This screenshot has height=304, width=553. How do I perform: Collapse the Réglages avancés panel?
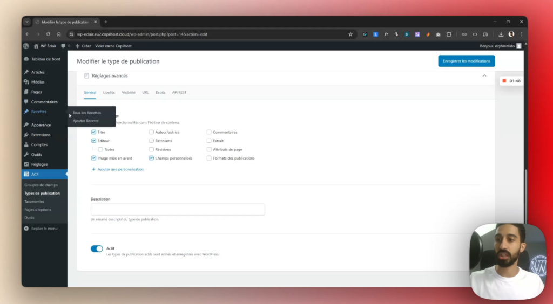(484, 76)
